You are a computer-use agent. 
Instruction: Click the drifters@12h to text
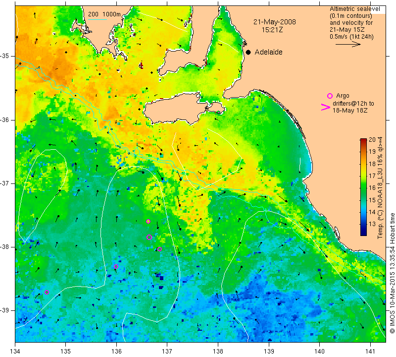(353, 104)
